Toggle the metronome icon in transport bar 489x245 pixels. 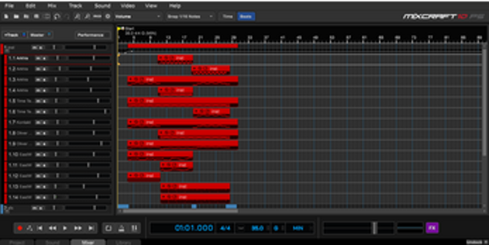[x=121, y=228]
